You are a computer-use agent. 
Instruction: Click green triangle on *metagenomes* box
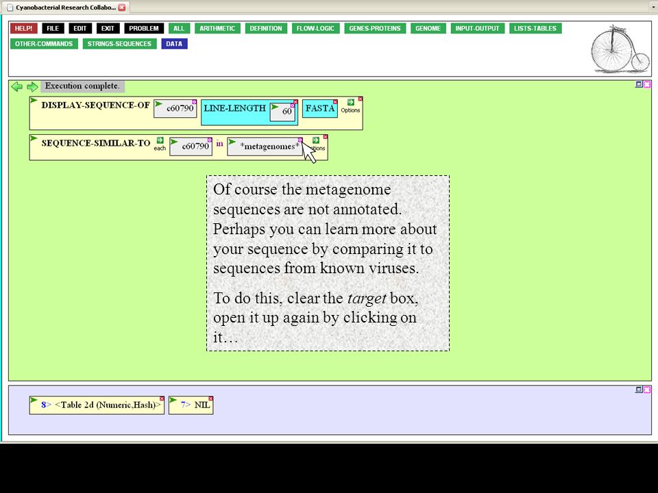point(232,142)
